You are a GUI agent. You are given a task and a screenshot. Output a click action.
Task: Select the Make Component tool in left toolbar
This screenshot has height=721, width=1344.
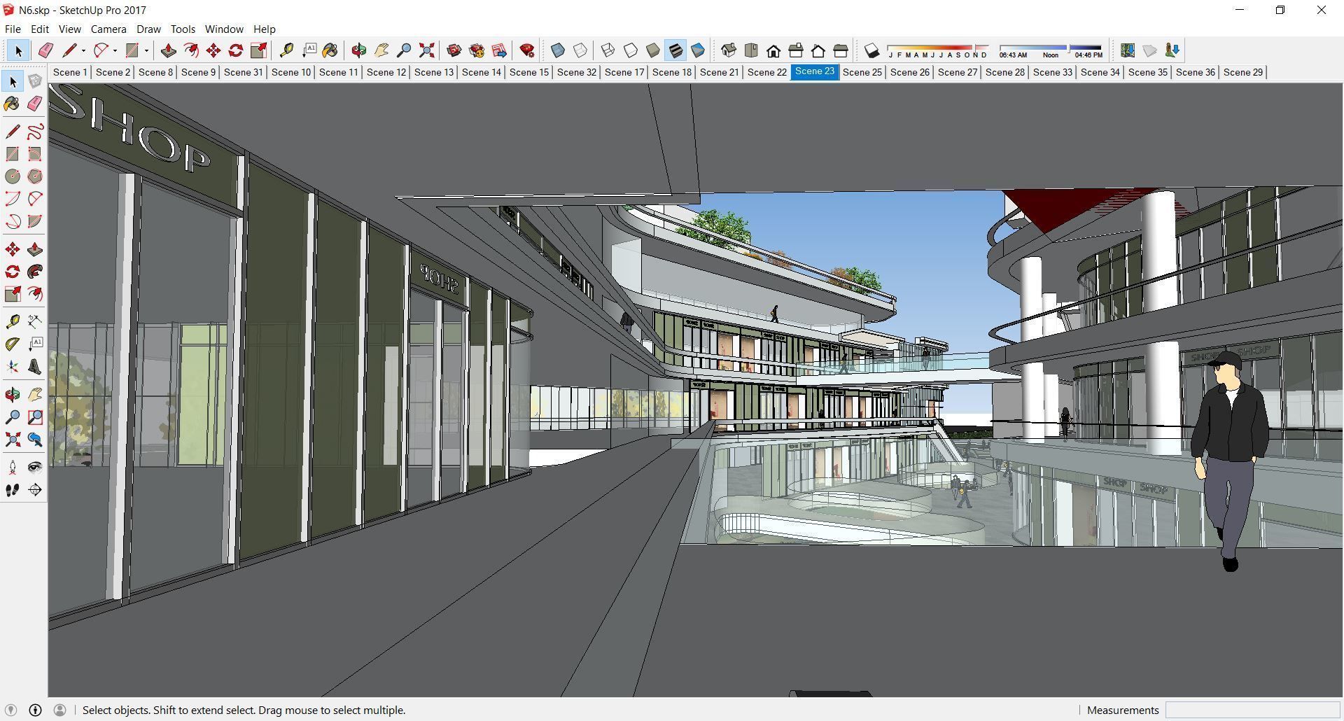pyautogui.click(x=35, y=82)
